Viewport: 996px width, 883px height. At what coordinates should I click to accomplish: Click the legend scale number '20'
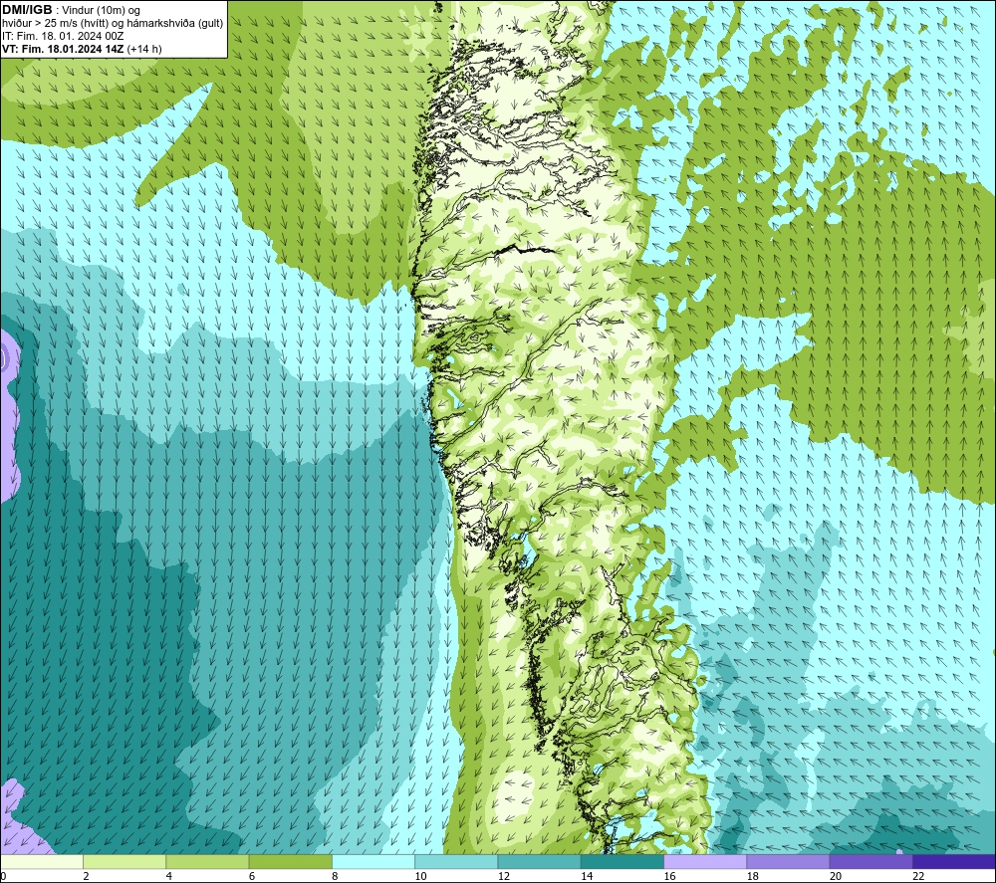click(836, 876)
